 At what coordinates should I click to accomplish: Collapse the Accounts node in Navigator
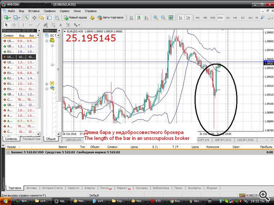(x=47, y=40)
